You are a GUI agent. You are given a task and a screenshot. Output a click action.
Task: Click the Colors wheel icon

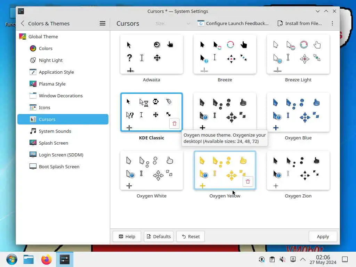click(x=33, y=48)
